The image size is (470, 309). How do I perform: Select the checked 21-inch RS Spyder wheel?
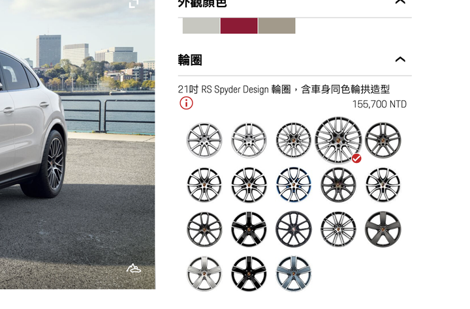coord(338,140)
